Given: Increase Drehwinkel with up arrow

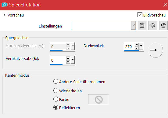Looking at the screenshot, I should tap(137, 45).
